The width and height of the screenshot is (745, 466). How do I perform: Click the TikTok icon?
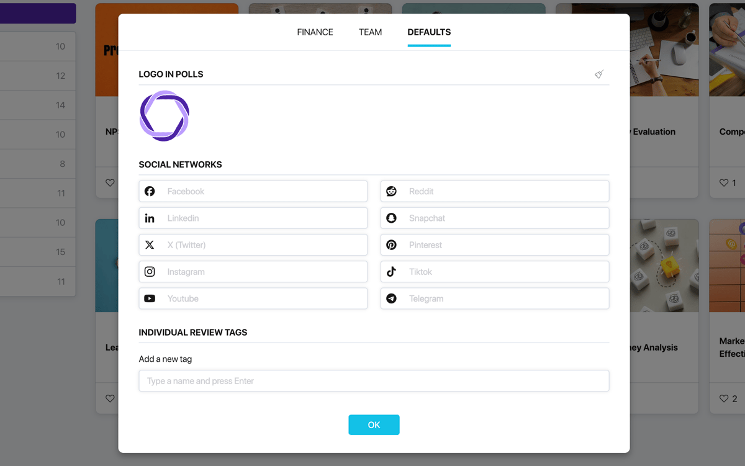[391, 272]
